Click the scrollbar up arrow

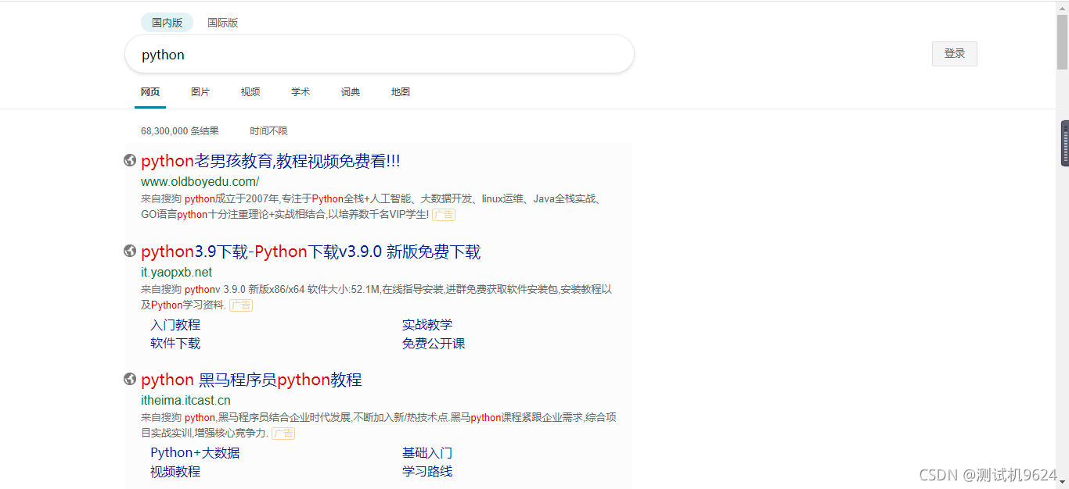click(x=1063, y=7)
